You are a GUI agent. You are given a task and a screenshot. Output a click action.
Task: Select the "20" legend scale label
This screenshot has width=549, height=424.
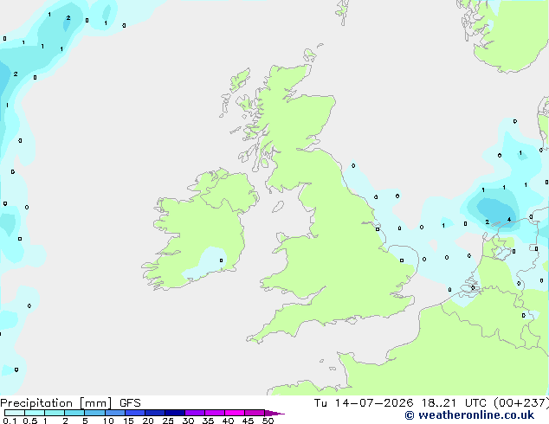148,421
